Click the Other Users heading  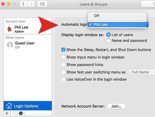pos(15,38)
